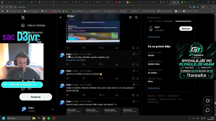
Task: Show more bookmarks chevron
Action: click(212, 11)
